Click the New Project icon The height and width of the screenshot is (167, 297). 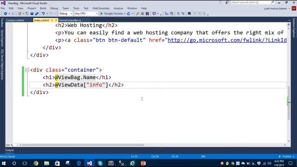pos(19,13)
